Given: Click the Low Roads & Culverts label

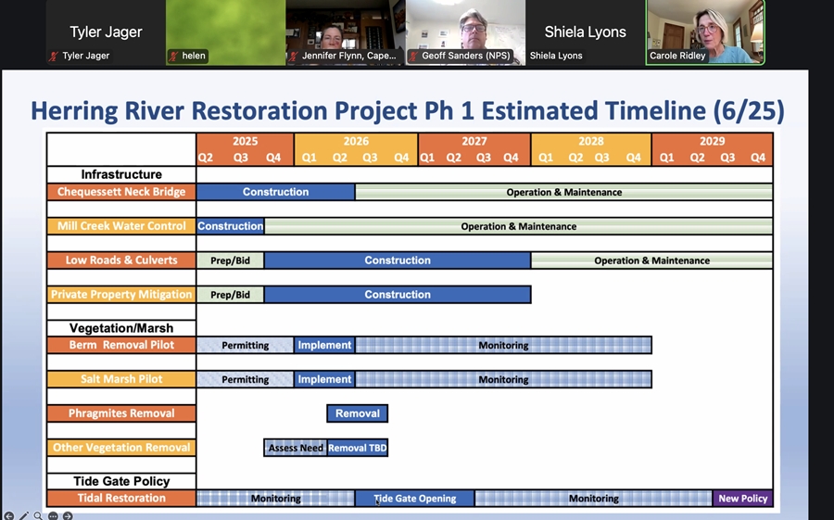Looking at the screenshot, I should [121, 260].
